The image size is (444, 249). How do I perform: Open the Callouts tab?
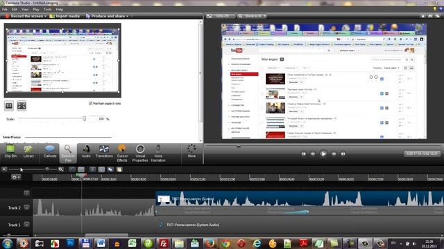(50, 151)
